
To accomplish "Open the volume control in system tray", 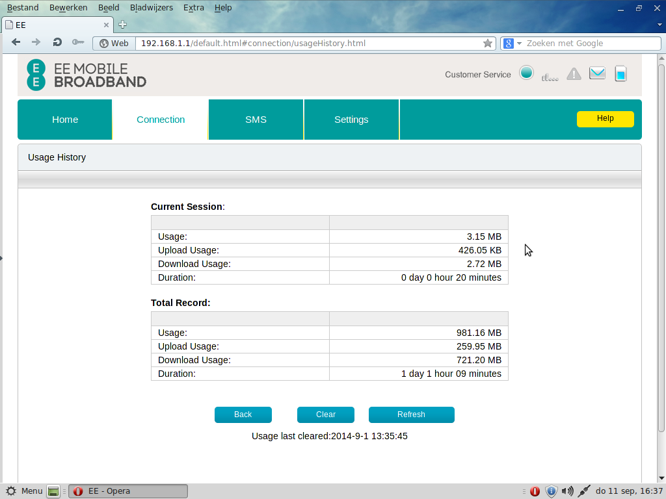I will [567, 491].
